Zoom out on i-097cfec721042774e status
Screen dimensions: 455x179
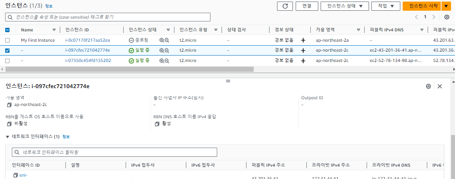click(167, 50)
